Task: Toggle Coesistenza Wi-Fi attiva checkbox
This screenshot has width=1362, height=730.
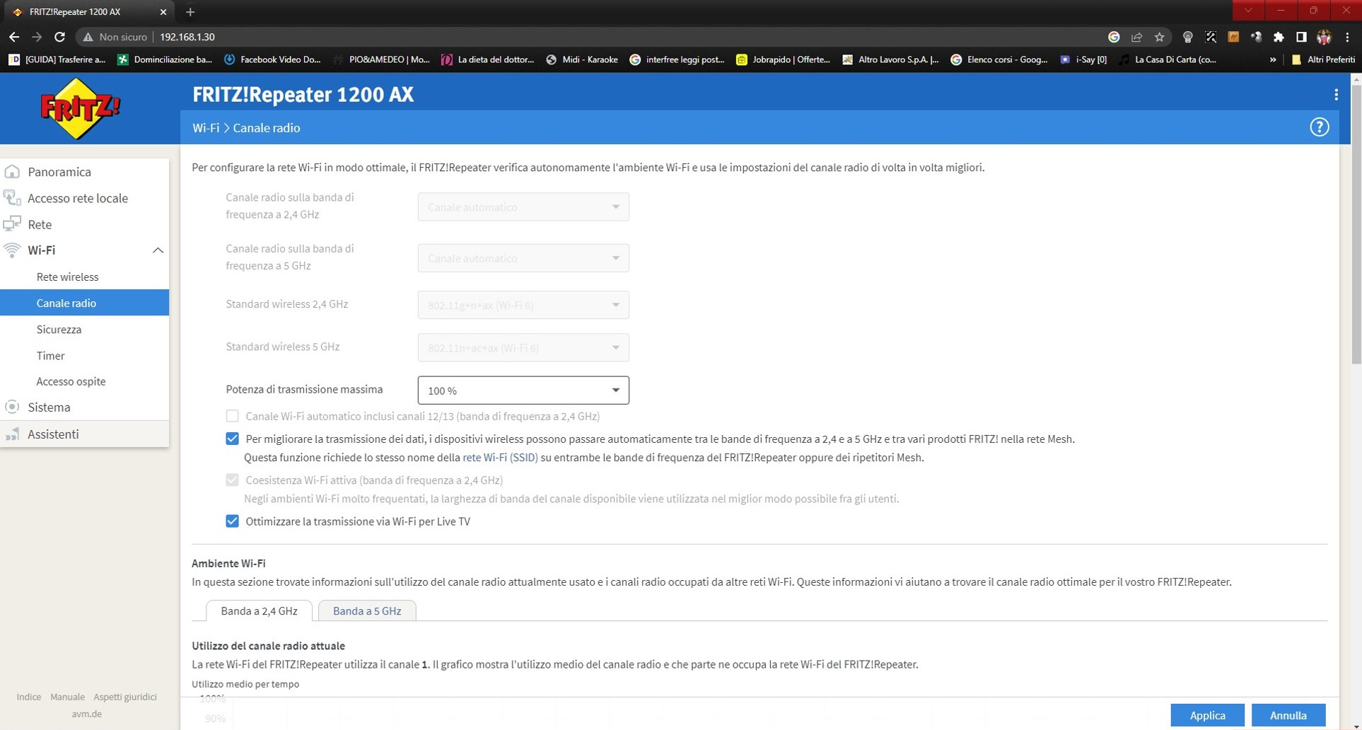Action: pos(232,480)
